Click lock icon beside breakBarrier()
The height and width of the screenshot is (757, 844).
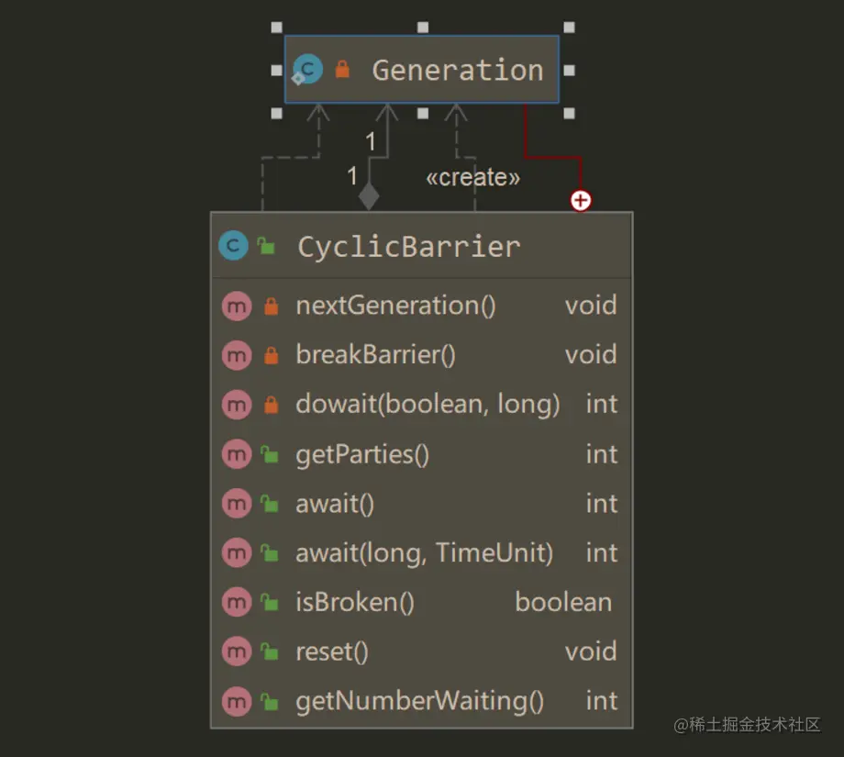tap(272, 355)
